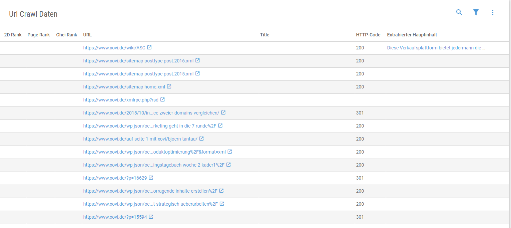Open external link icon for xmlrpc.php?rsd

tap(162, 99)
